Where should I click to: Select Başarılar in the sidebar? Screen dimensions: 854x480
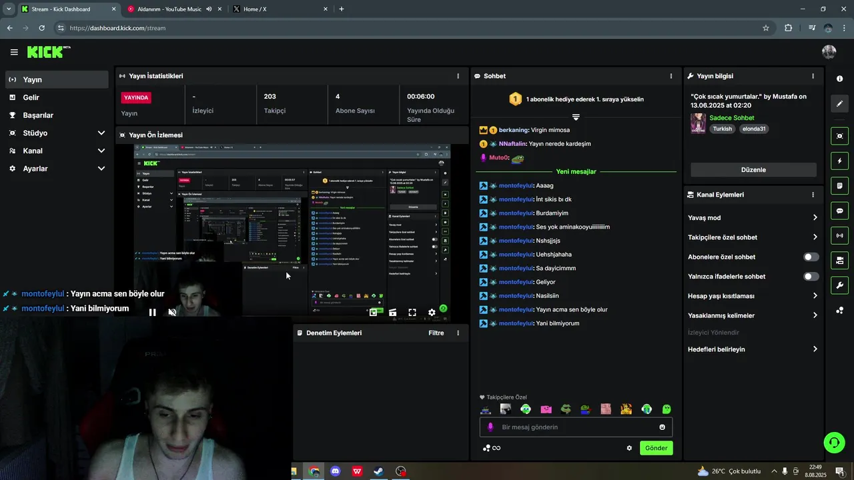point(57,115)
